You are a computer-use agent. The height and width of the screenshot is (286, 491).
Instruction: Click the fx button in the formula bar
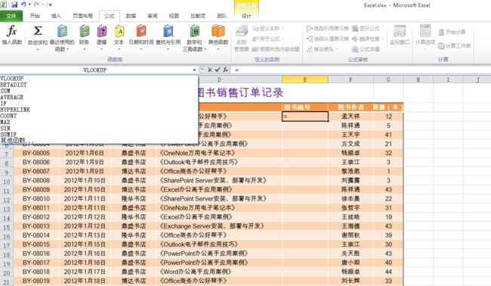225,70
